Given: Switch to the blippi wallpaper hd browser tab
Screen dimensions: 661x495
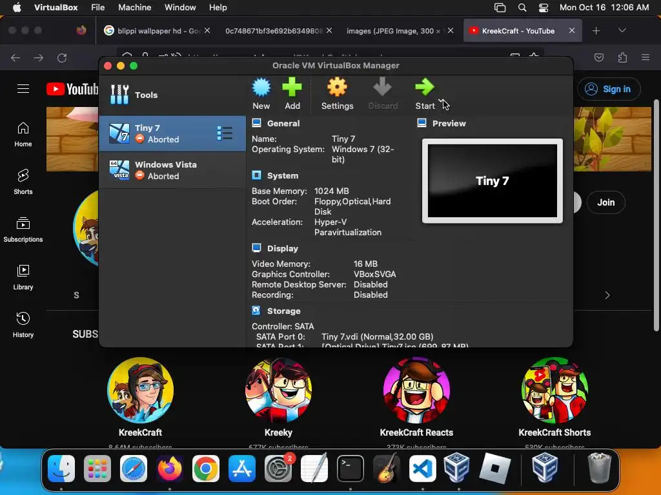Looking at the screenshot, I should pos(156,31).
